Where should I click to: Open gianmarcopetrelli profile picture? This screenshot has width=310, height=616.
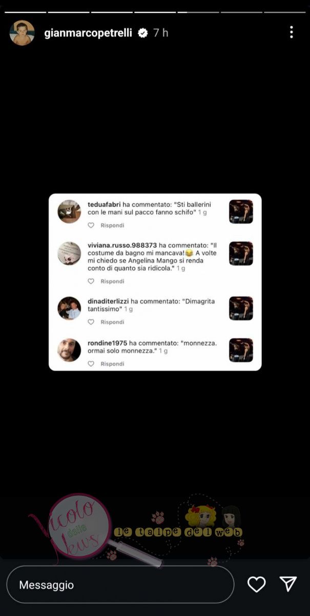click(x=22, y=33)
